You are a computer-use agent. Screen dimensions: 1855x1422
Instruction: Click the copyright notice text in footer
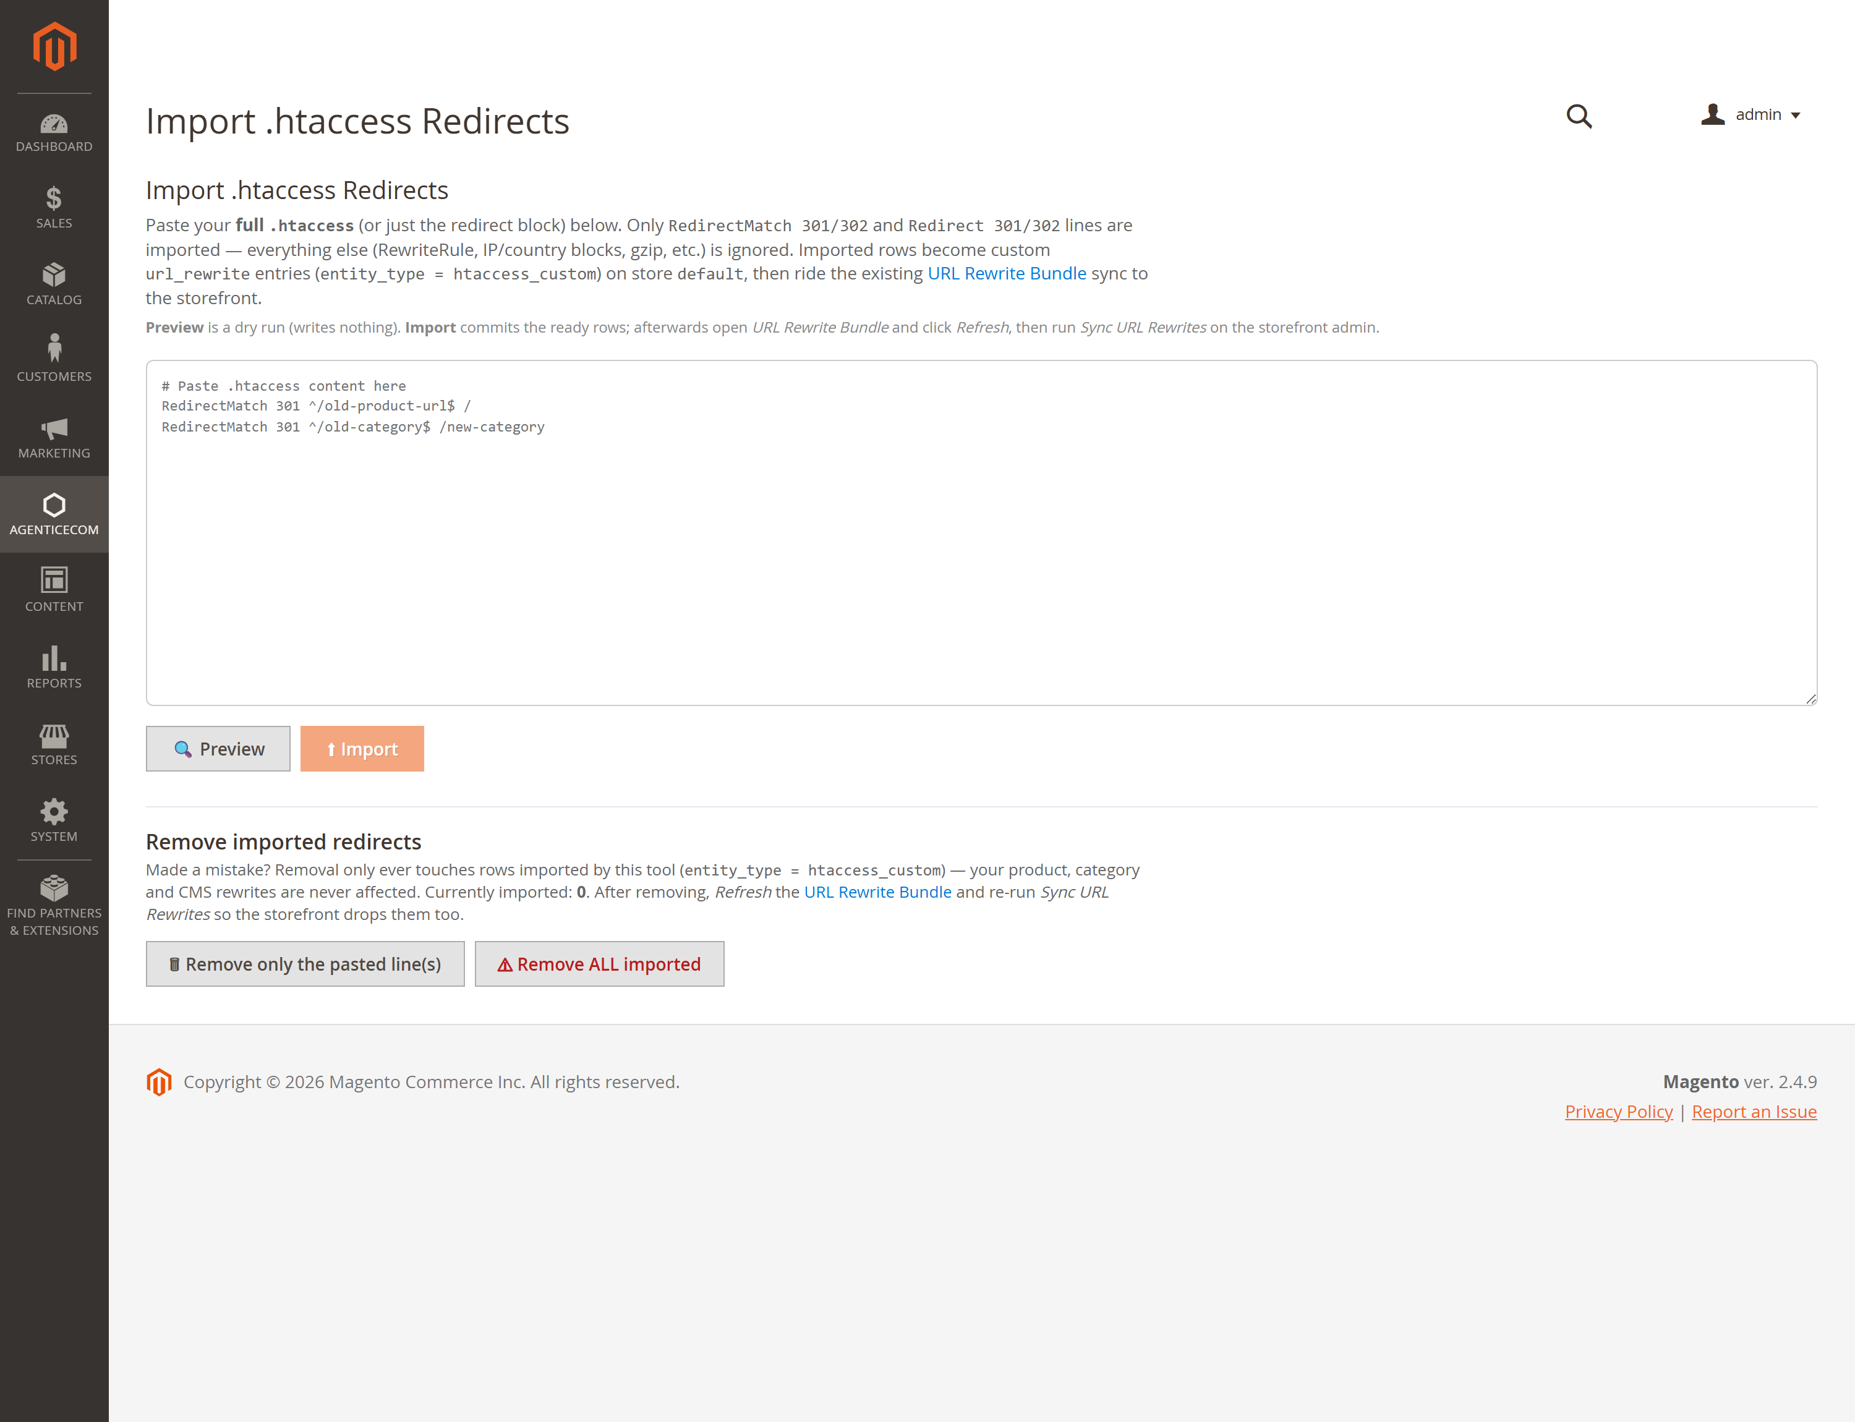(x=432, y=1082)
